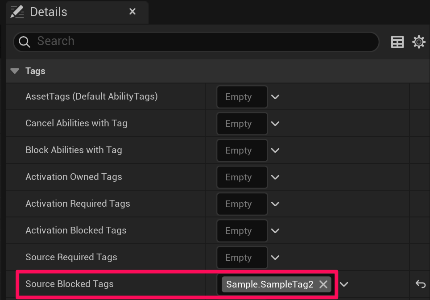The height and width of the screenshot is (300, 430).
Task: Click the property matrix table icon
Action: click(397, 42)
